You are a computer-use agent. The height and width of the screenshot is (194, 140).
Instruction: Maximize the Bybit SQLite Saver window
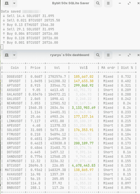(129, 3)
